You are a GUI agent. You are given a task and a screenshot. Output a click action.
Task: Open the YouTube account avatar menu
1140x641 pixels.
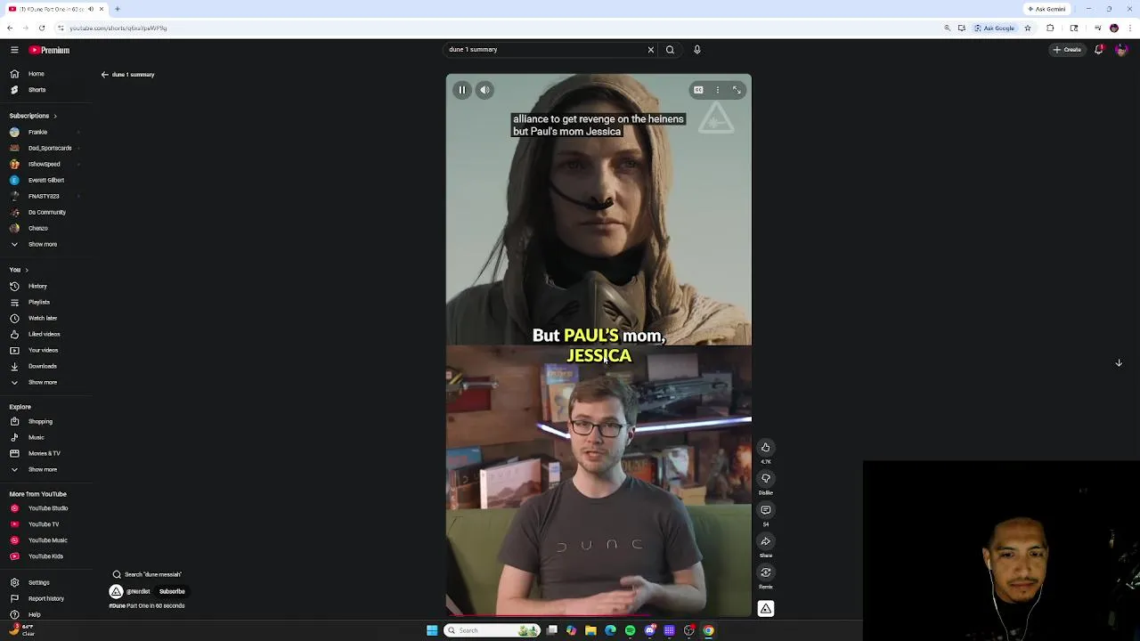click(x=1120, y=50)
